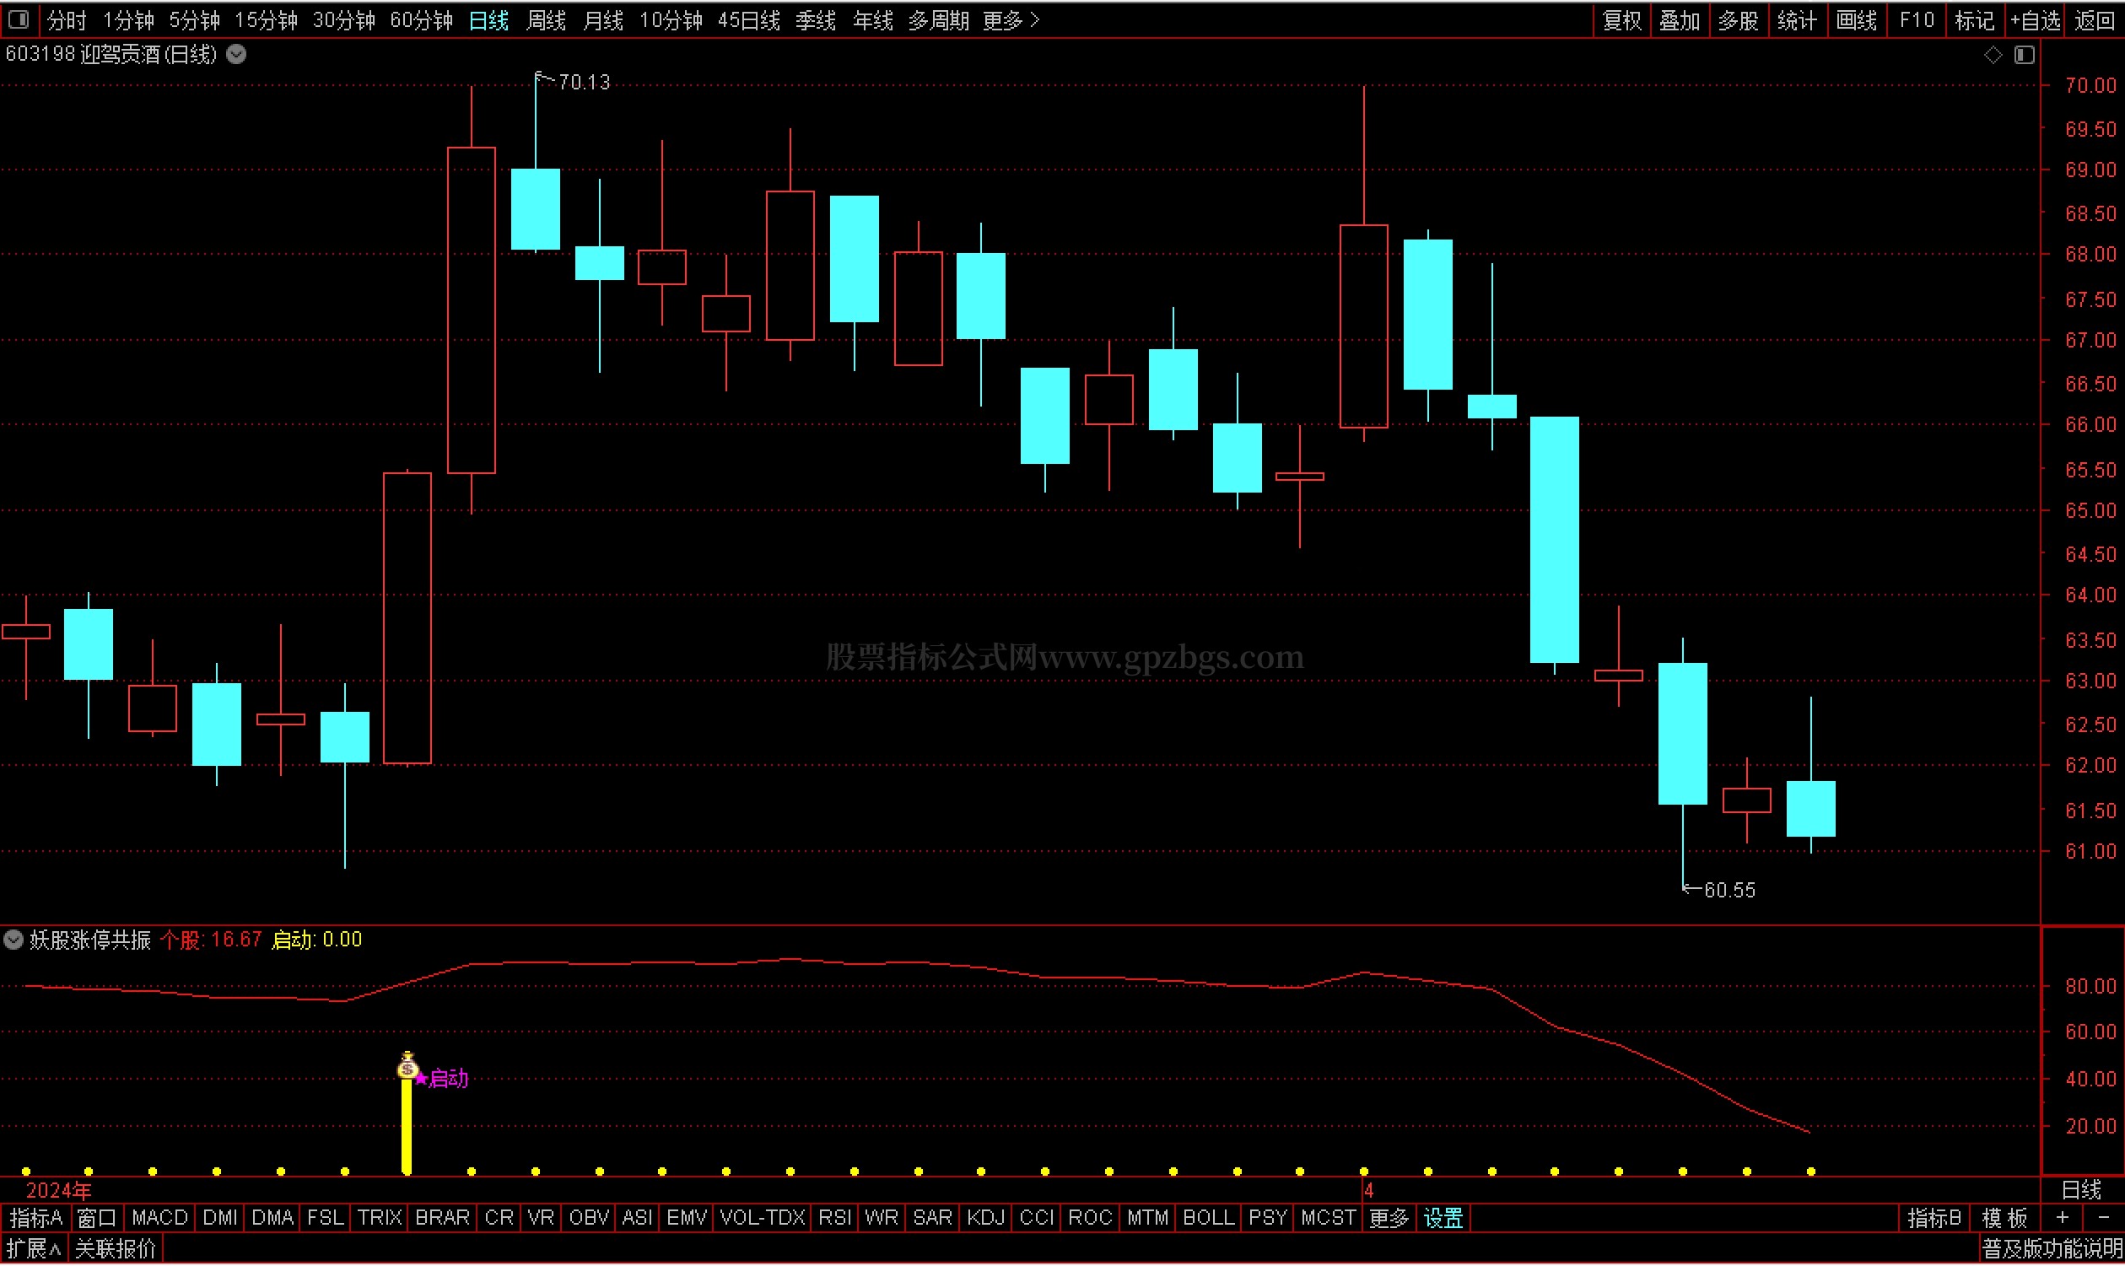Open the stock title dropdown after 迎驾贡酒
Viewport: 2125px width, 1266px height.
coord(237,55)
